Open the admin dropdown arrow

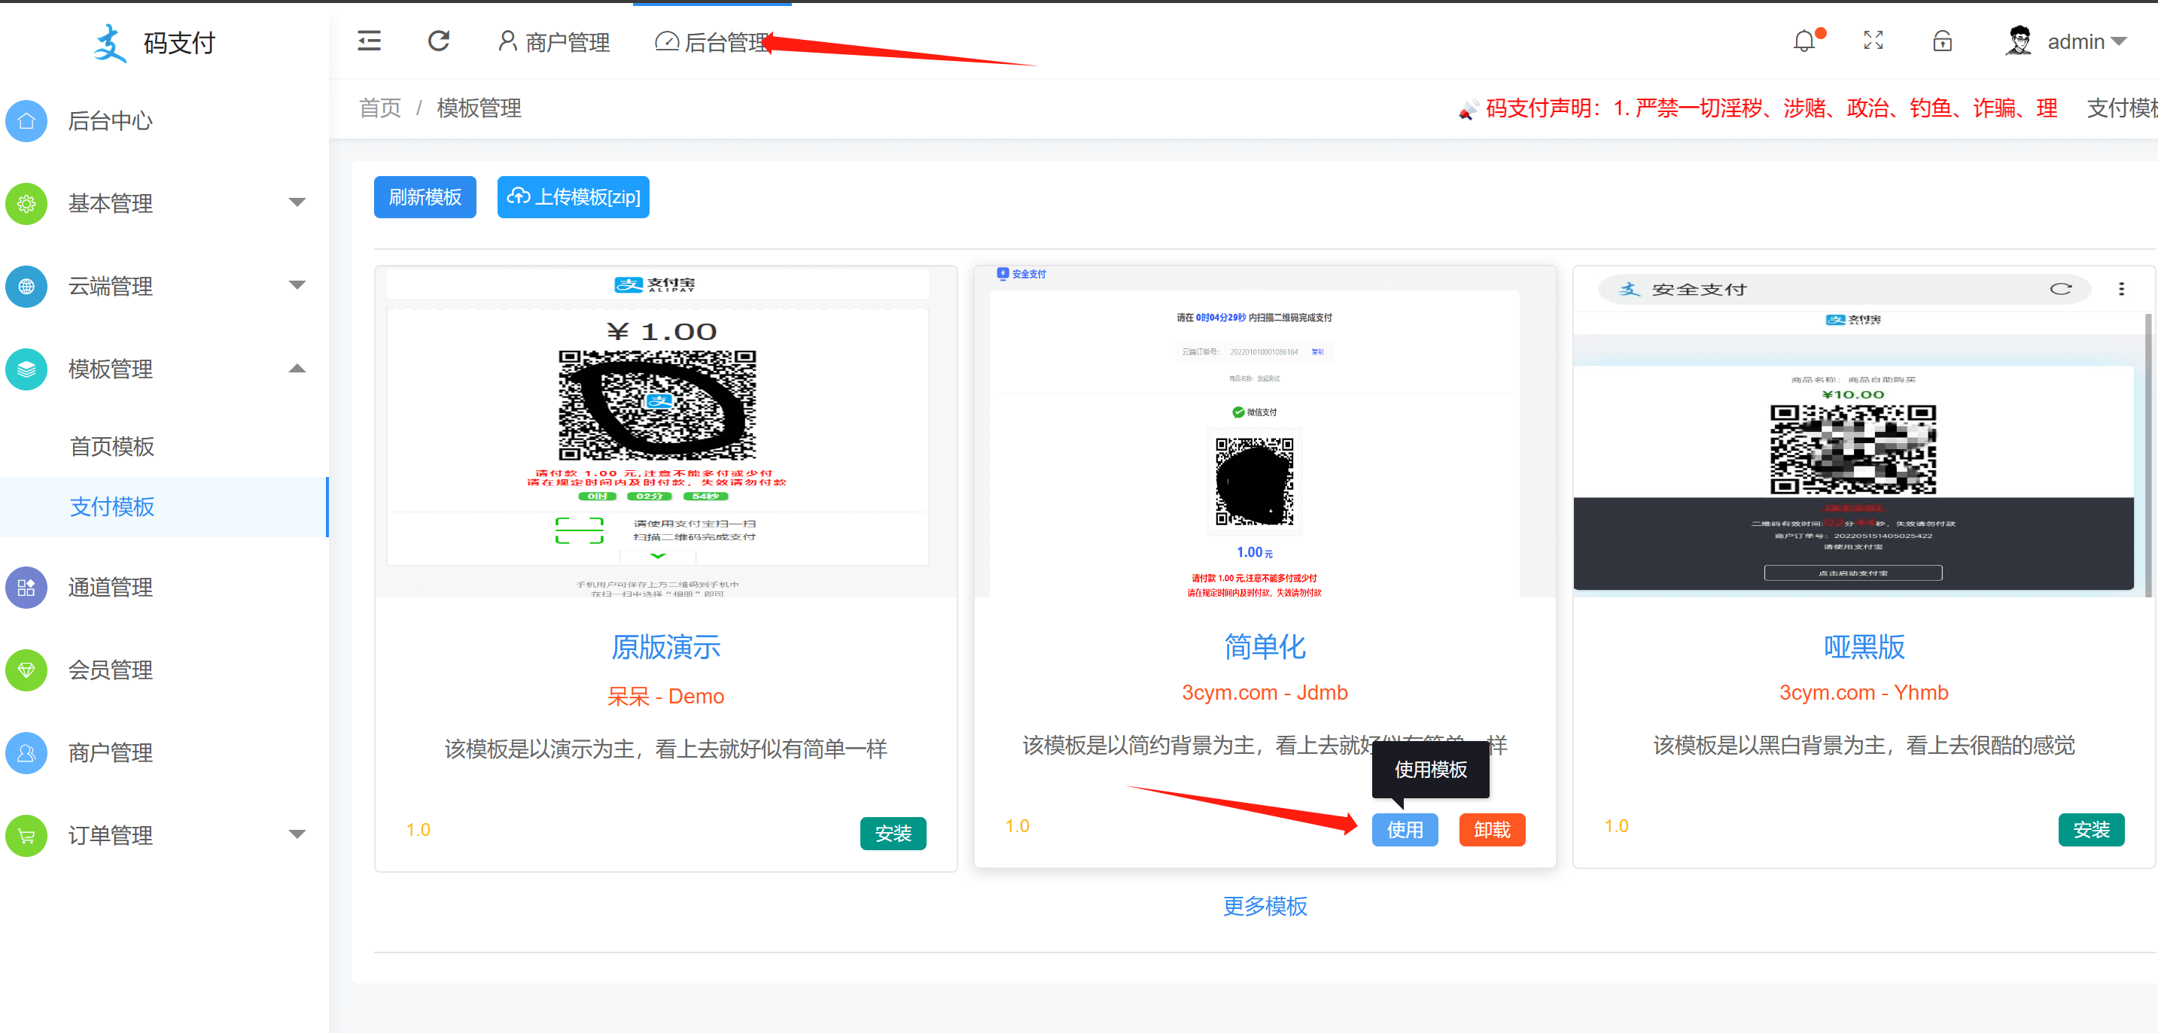(x=2119, y=42)
